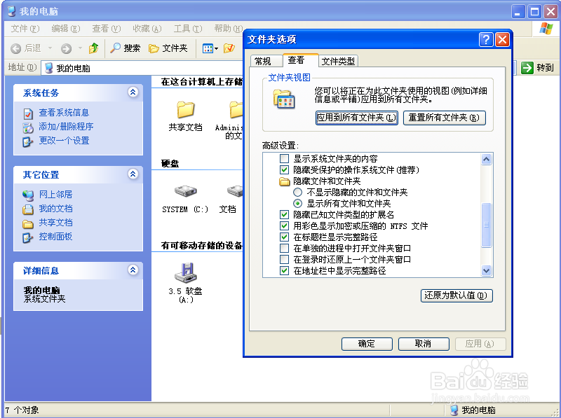The height and width of the screenshot is (418, 561).
Task: Click the 更改一个设置 icon
Action: pos(28,141)
